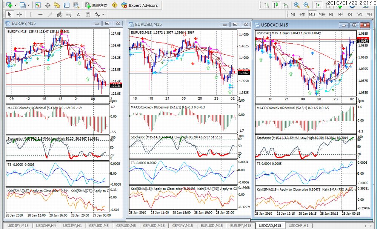Select the Trendline drawing tool

click(x=49, y=14)
